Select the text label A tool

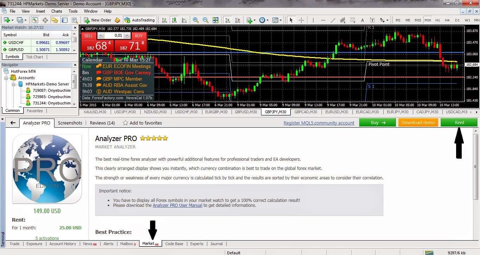[362, 20]
